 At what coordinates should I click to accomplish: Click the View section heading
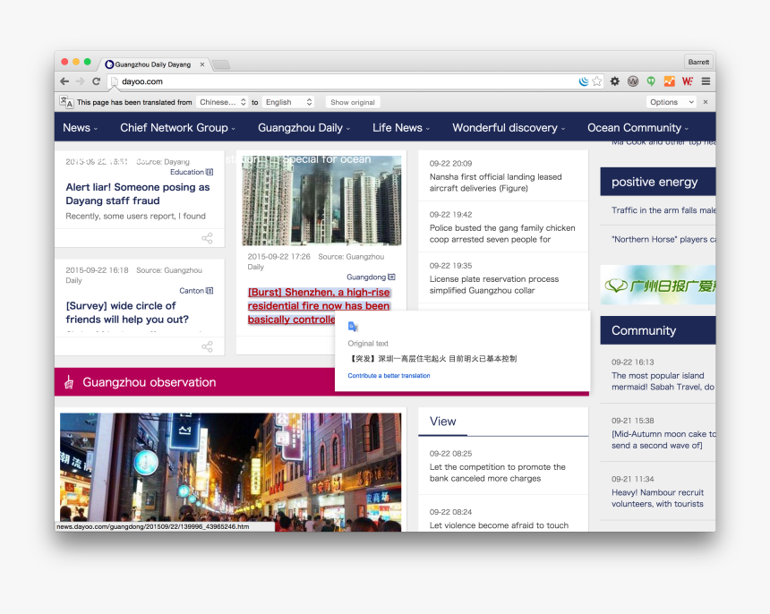tap(443, 421)
